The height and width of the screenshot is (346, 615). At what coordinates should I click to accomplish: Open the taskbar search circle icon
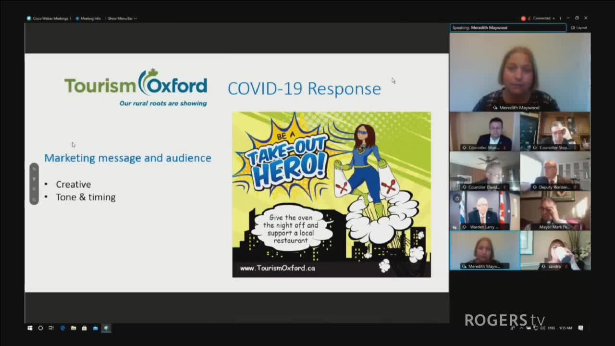[x=40, y=328]
